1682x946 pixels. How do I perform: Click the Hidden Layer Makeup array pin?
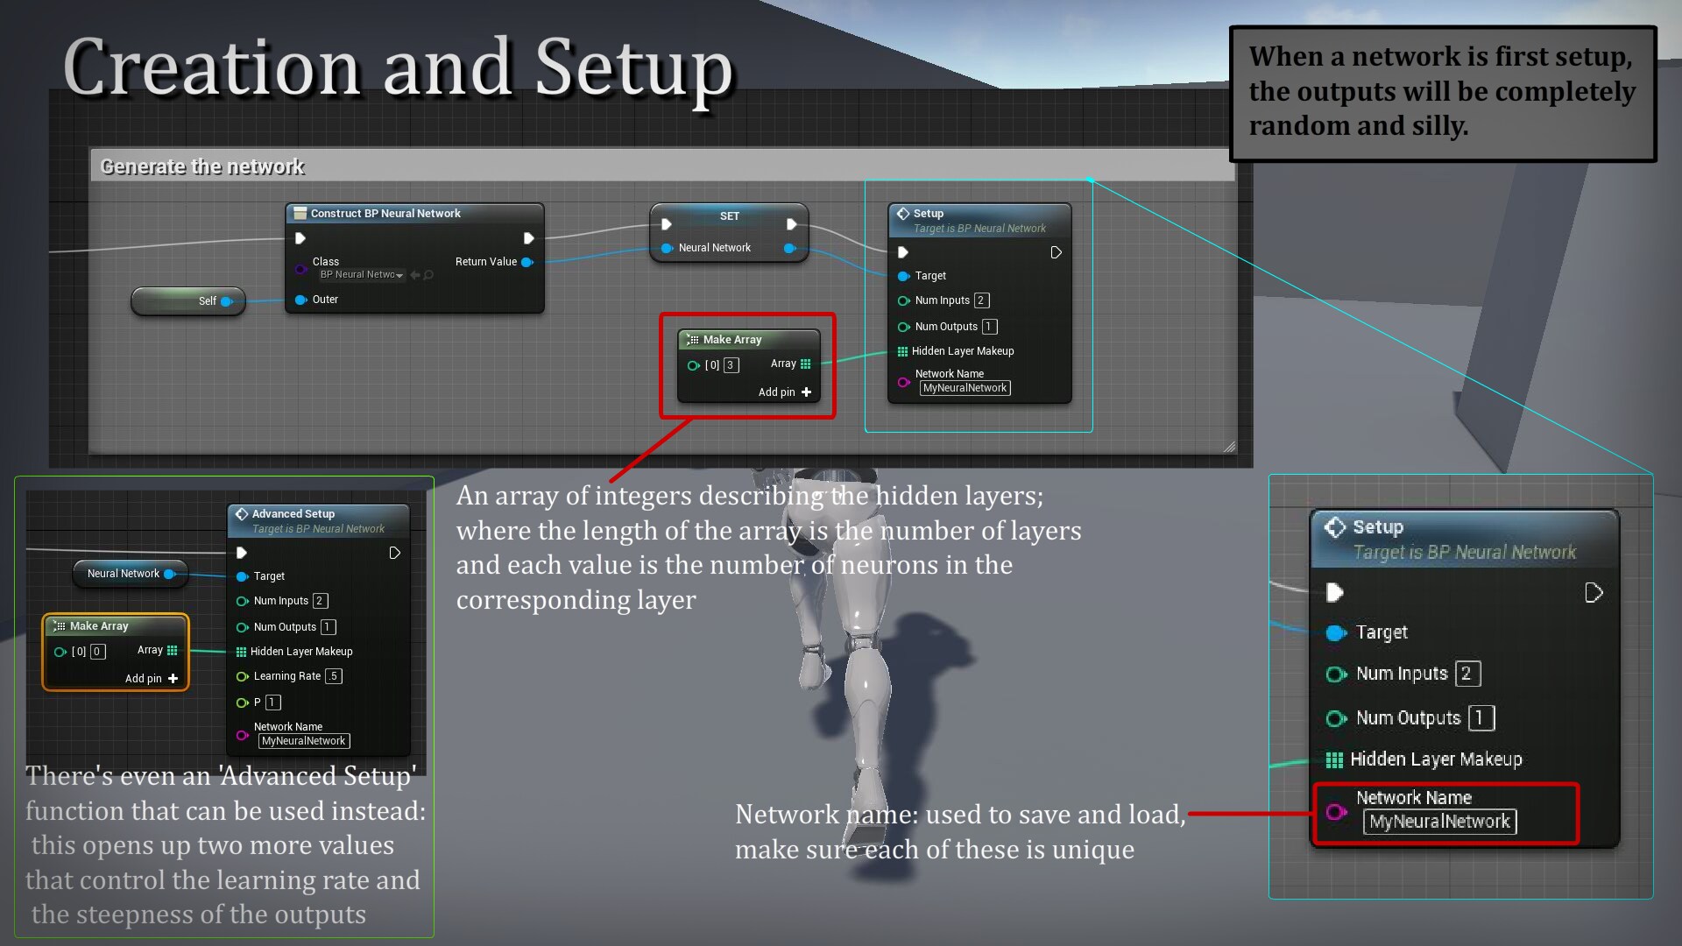(x=904, y=351)
